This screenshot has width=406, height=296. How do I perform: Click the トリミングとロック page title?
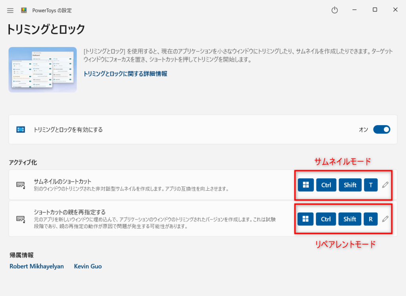pyautogui.click(x=46, y=29)
